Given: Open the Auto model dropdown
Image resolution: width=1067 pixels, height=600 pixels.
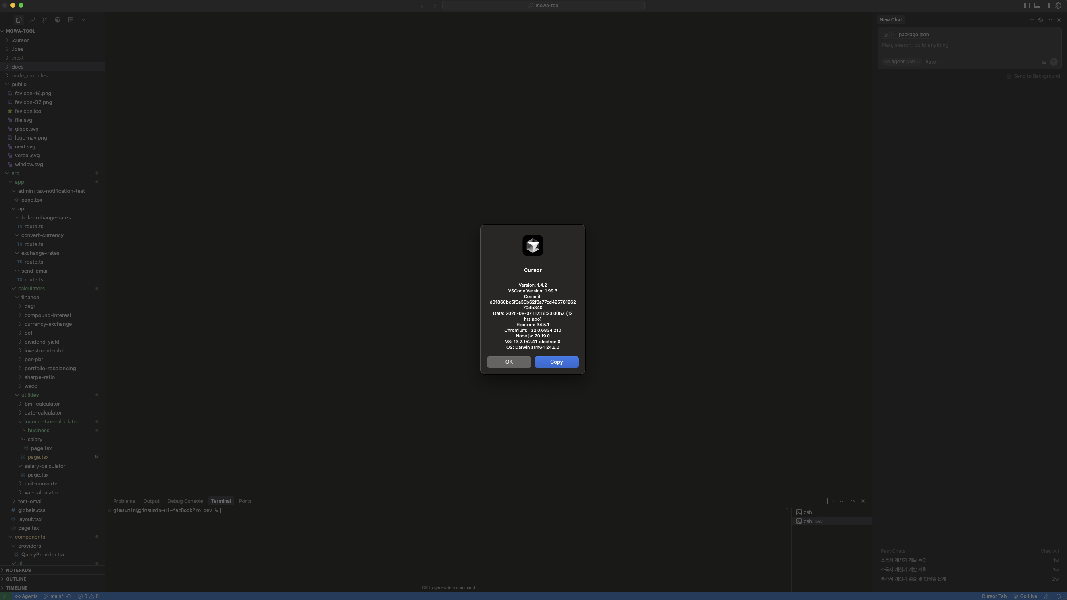Looking at the screenshot, I should 931,62.
